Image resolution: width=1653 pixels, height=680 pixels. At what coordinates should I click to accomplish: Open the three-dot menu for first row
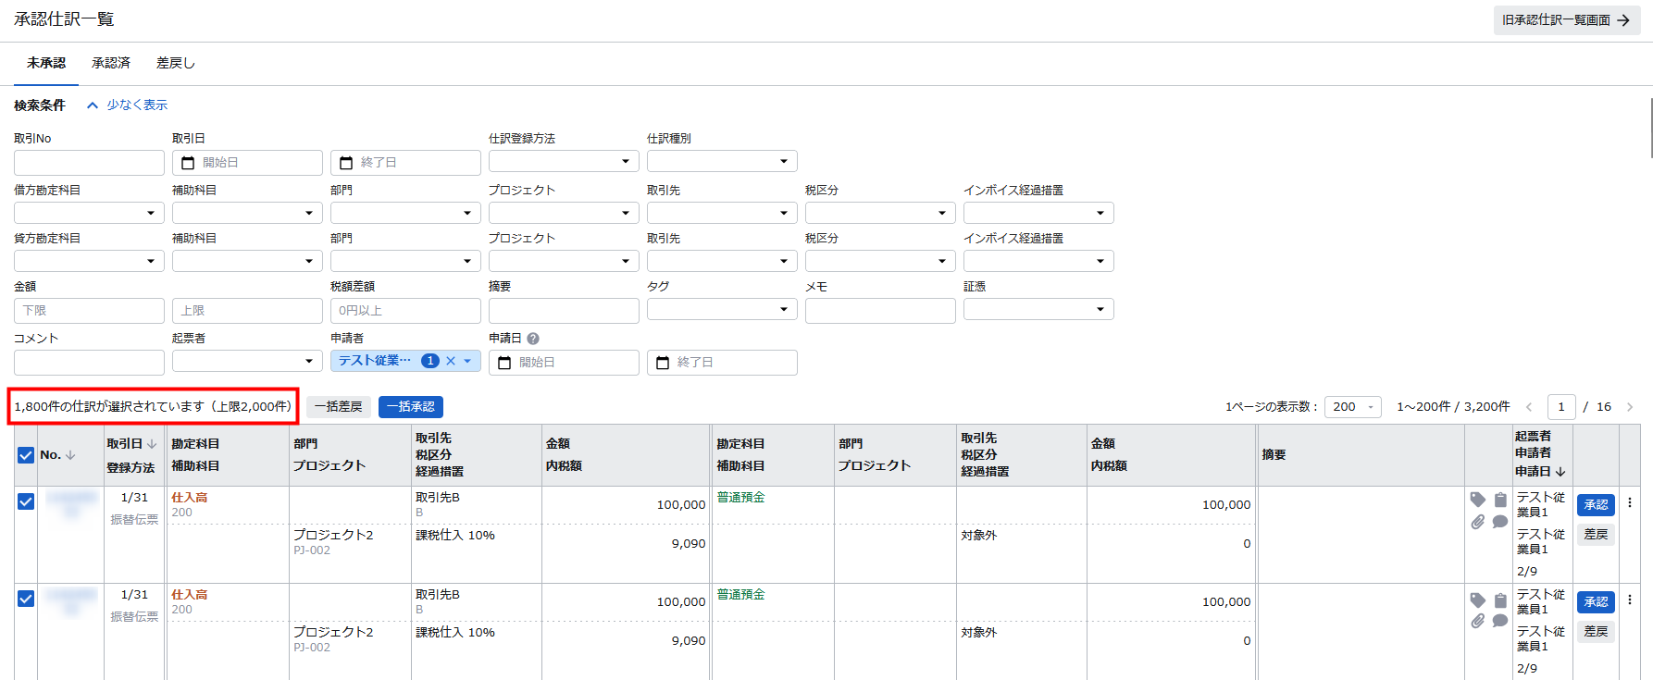pos(1630,502)
